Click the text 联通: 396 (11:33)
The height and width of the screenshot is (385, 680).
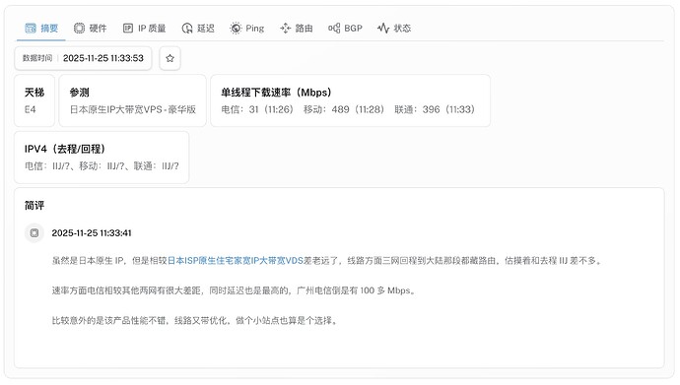click(435, 109)
